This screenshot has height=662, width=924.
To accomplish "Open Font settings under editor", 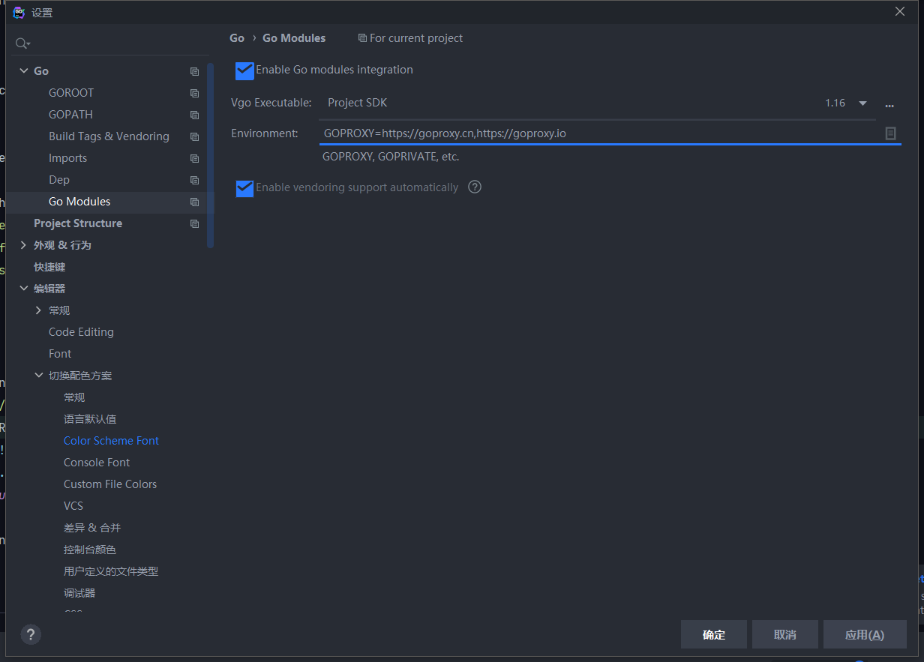I will coord(60,354).
